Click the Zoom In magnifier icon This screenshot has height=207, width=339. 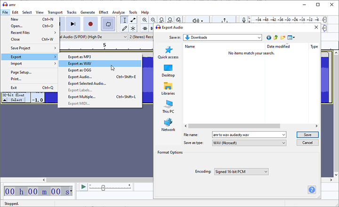tap(145, 20)
